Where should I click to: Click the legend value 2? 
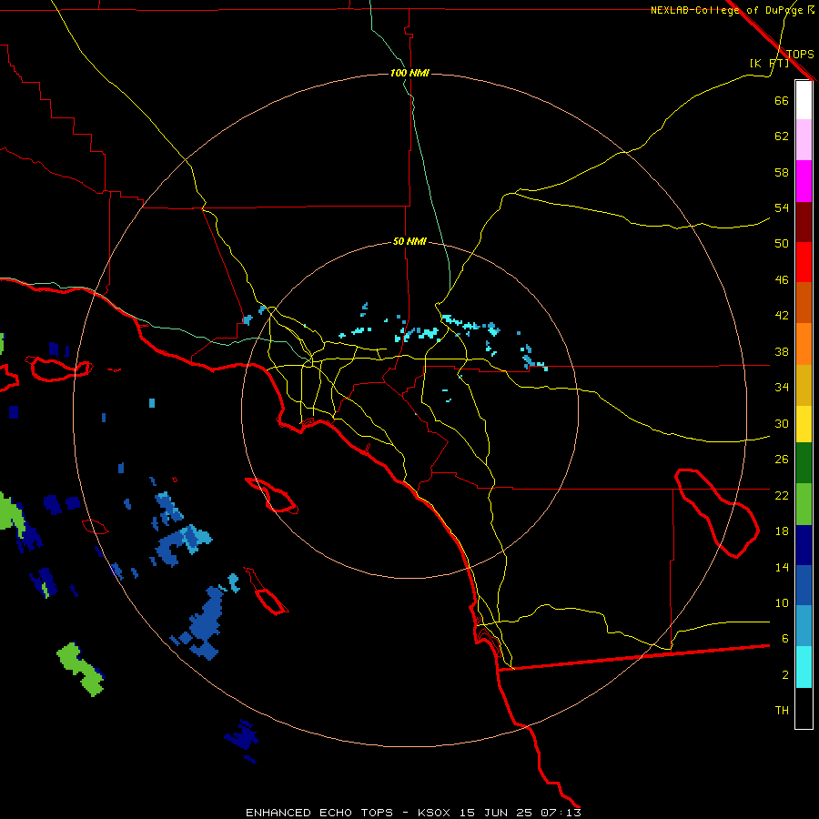pyautogui.click(x=784, y=675)
